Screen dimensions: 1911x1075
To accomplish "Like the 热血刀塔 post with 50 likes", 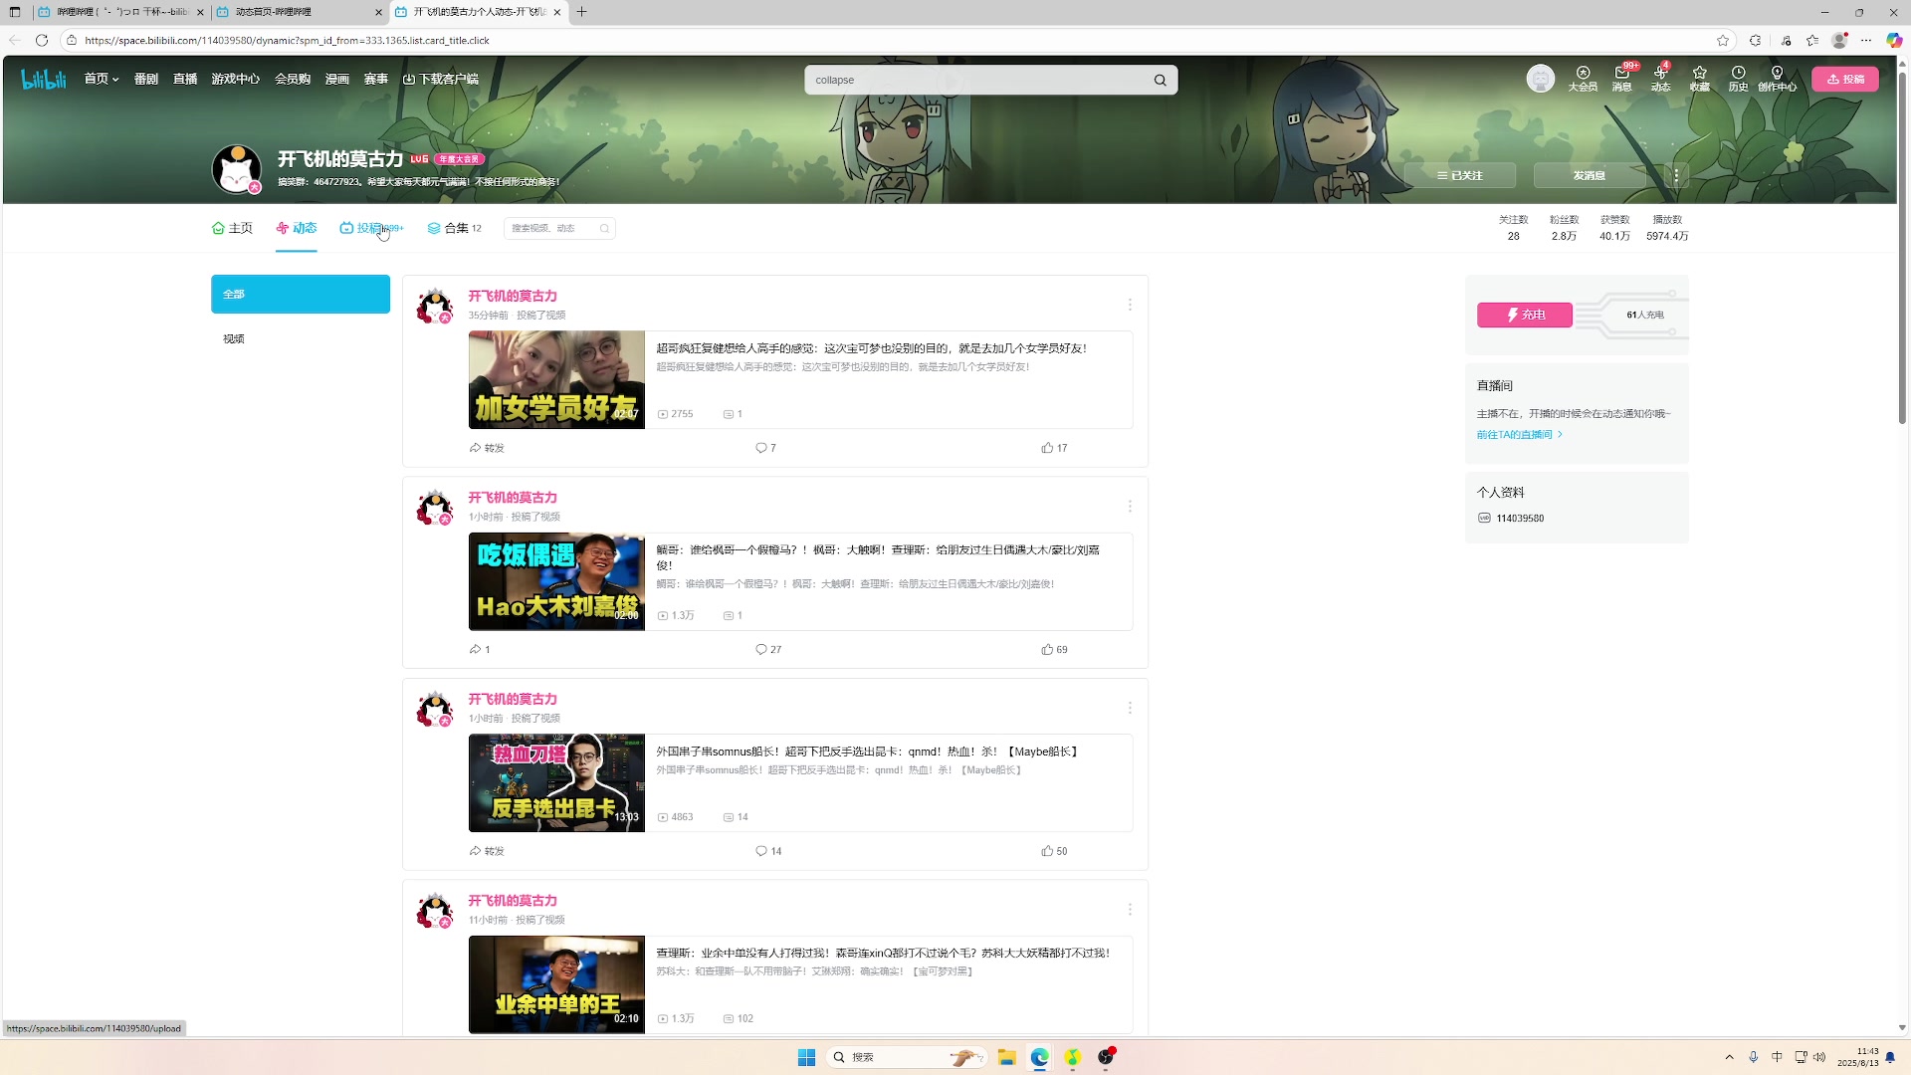I will pyautogui.click(x=1047, y=851).
